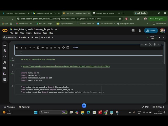Toggle heading size in text cell toolbar
Viewport: 168px width, 126px height.
click(17, 48)
